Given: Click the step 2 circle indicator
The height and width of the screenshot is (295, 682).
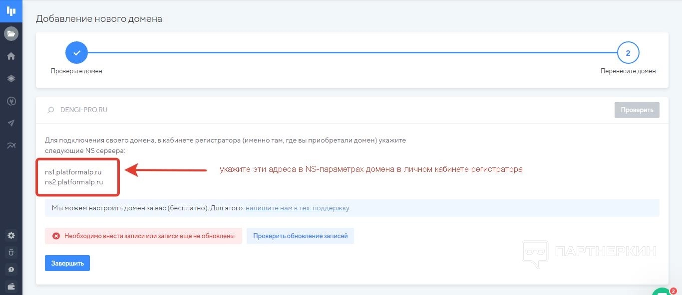Looking at the screenshot, I should [628, 53].
